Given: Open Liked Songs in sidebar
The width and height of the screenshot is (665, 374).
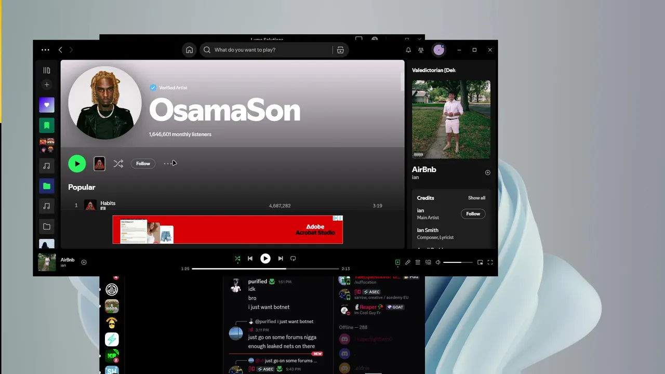Looking at the screenshot, I should pyautogui.click(x=46, y=105).
